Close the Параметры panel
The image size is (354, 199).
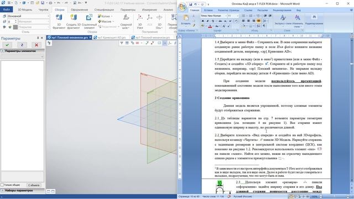pyautogui.click(x=42, y=38)
